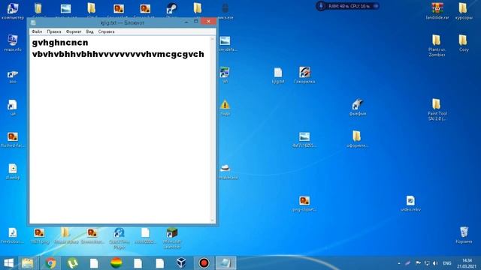Open the Справка menu in Notepad
The width and height of the screenshot is (481, 270).
click(x=106, y=31)
